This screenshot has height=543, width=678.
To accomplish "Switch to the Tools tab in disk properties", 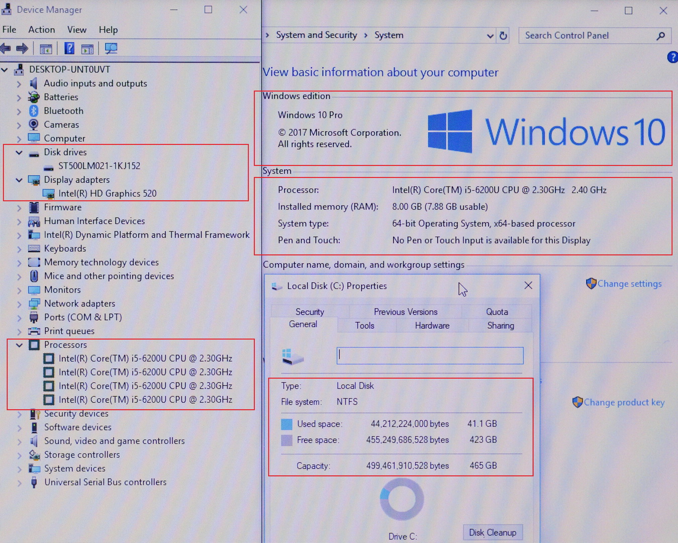I will [365, 326].
